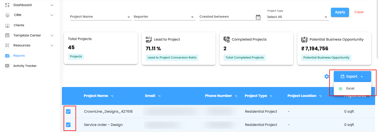This screenshot has width=379, height=132.
Task: Click the Excel file icon
Action: [x=340, y=89]
